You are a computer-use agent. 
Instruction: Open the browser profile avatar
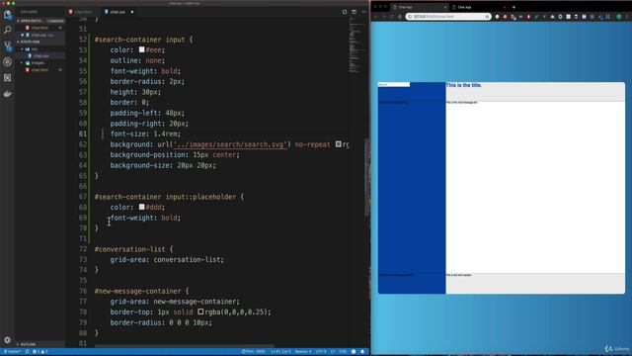[619, 17]
